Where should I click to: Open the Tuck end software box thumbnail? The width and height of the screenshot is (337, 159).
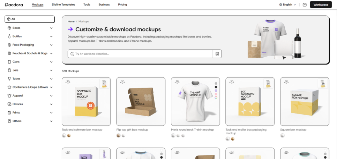coord(86,101)
